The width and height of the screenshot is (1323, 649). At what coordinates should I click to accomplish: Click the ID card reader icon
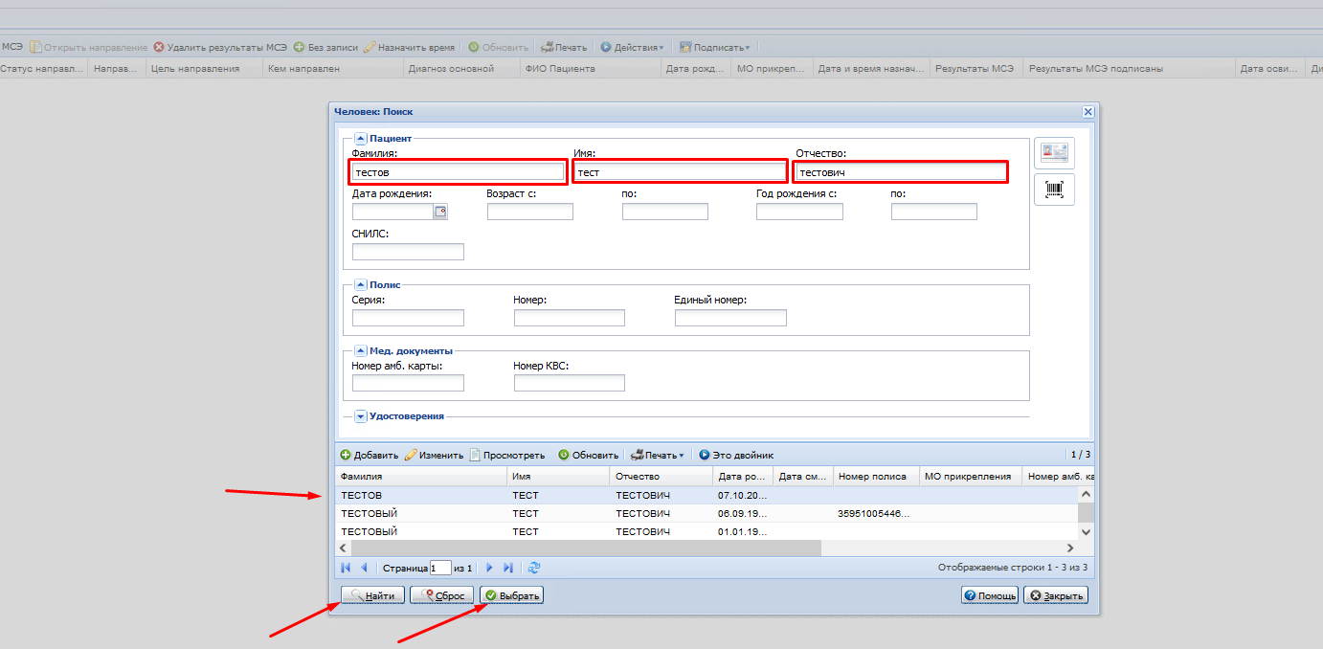point(1054,153)
